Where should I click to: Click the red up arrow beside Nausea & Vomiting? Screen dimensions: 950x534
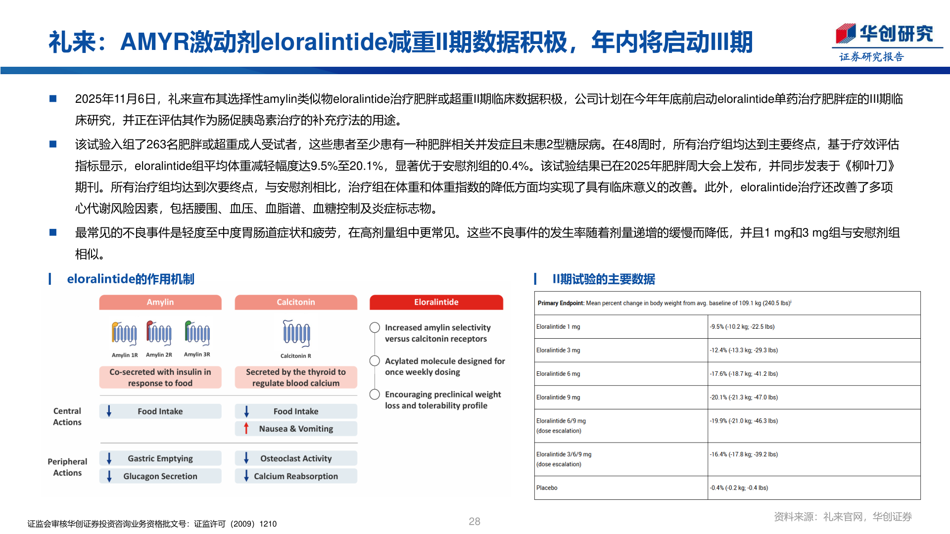click(x=246, y=429)
